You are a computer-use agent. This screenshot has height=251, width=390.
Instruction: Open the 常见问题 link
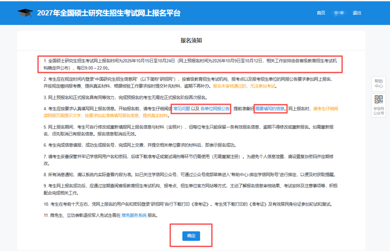182,109
